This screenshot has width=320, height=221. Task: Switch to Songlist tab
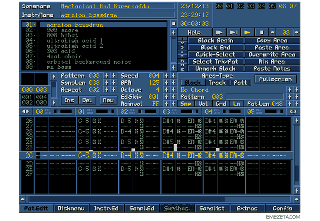[212, 208]
